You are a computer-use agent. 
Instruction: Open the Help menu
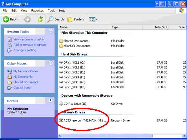point(62,11)
